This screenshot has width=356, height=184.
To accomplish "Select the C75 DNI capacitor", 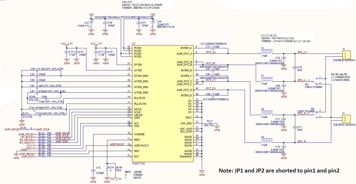I will click(295, 127).
